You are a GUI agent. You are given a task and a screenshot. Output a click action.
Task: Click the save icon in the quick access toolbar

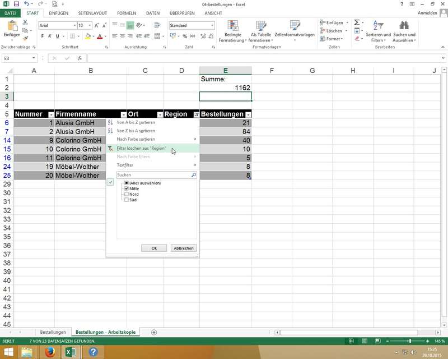(15, 4)
